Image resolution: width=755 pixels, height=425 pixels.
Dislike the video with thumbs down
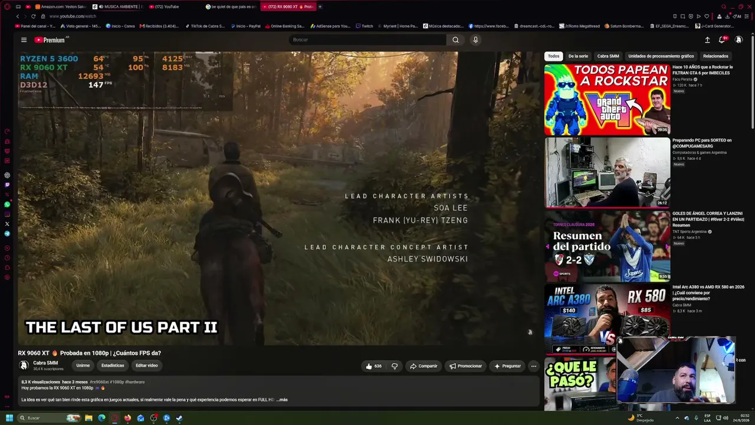[395, 366]
